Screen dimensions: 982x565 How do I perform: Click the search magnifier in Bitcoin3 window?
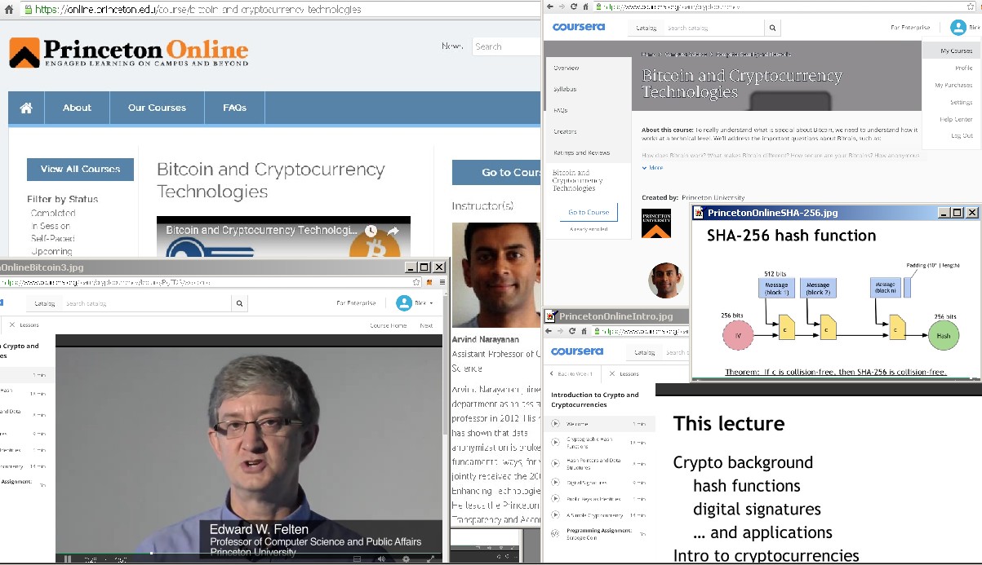pyautogui.click(x=239, y=303)
